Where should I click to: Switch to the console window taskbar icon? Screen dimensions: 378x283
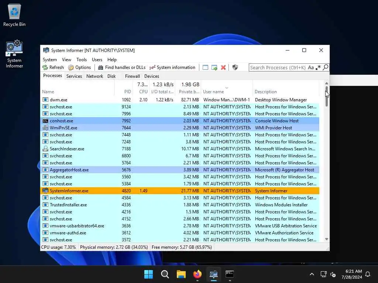230,274
